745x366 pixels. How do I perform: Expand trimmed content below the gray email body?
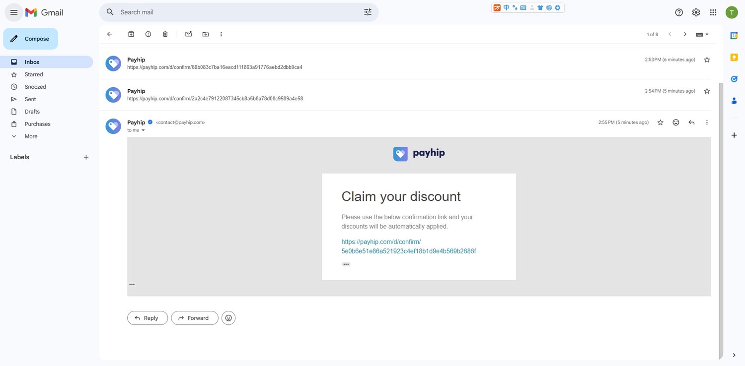tap(132, 285)
